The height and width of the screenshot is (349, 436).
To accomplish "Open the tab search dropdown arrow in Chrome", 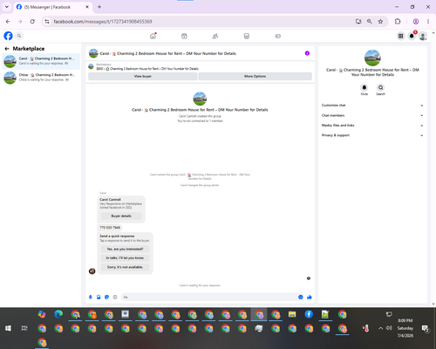I will (7, 7).
